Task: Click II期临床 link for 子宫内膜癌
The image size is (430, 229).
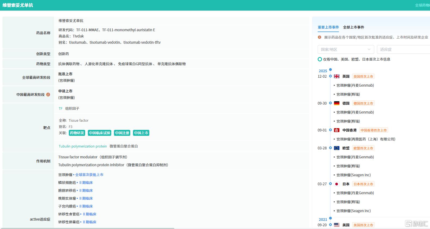Action: (x=86, y=206)
